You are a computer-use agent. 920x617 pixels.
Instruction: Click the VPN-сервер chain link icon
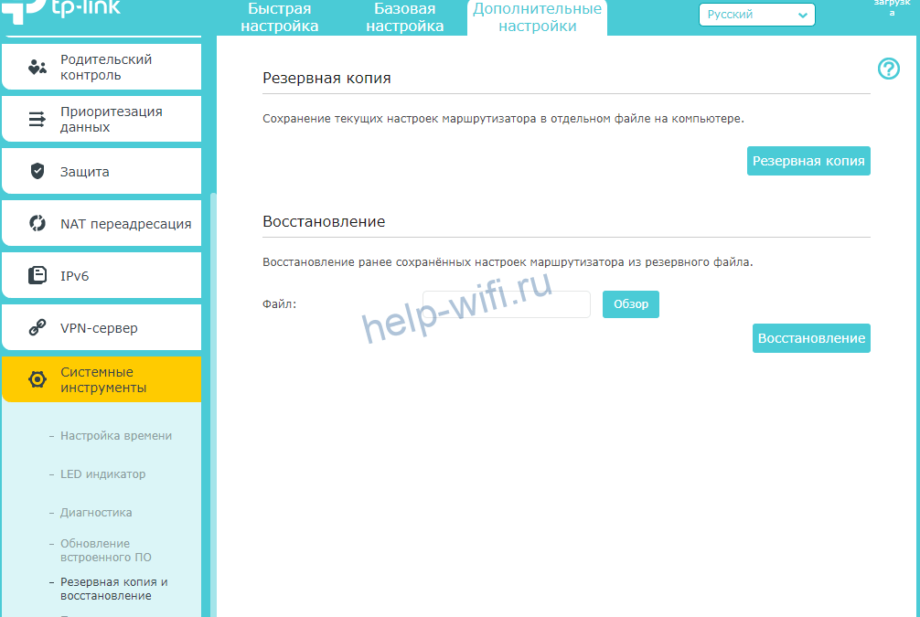tap(37, 327)
